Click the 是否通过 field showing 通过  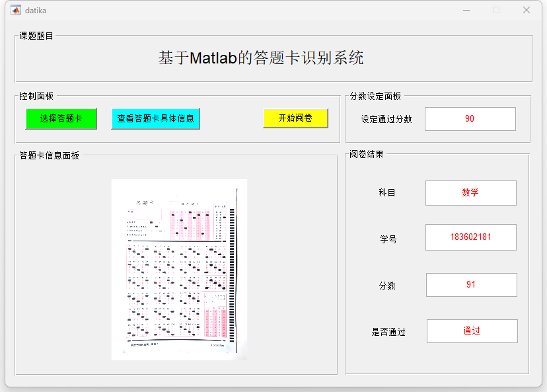[472, 331]
